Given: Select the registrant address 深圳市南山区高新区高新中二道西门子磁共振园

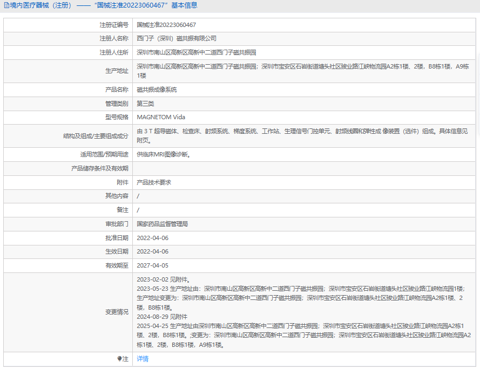Looking at the screenshot, I should [x=196, y=53].
